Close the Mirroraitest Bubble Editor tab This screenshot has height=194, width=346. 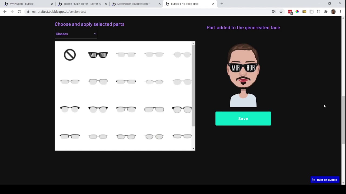159,4
